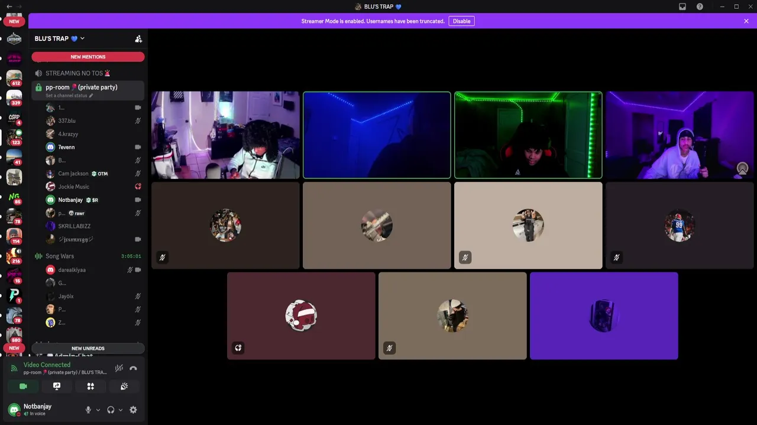Open the activities launcher icon
The width and height of the screenshot is (757, 425).
click(90, 386)
